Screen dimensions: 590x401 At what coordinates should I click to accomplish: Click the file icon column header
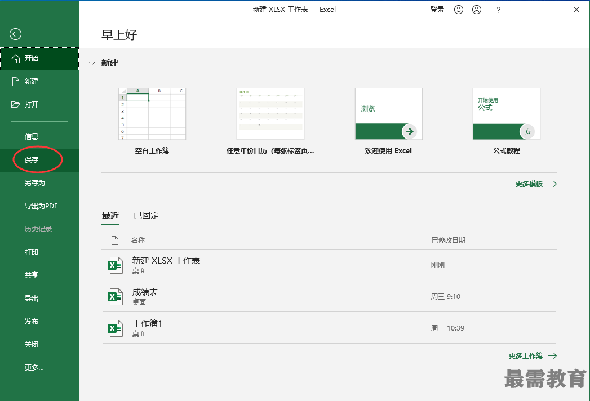(115, 240)
